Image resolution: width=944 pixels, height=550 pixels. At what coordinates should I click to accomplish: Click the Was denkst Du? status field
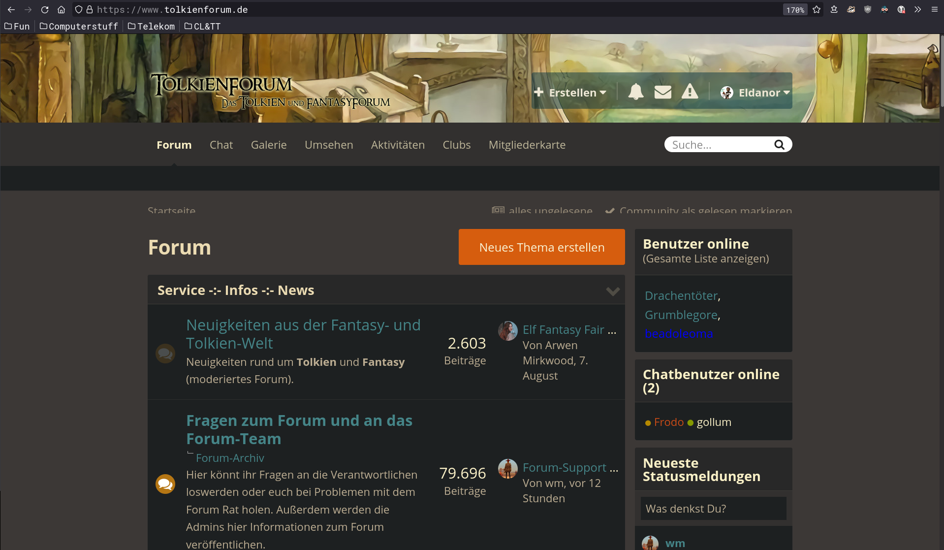(713, 508)
